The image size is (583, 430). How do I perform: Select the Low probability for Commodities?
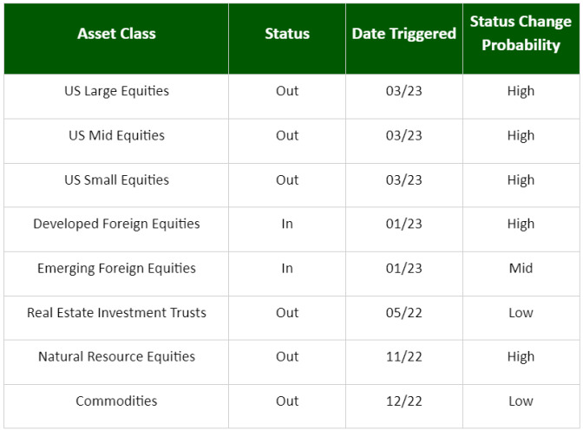pyautogui.click(x=521, y=401)
